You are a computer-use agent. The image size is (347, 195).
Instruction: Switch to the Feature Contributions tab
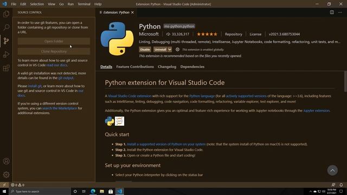click(x=135, y=67)
